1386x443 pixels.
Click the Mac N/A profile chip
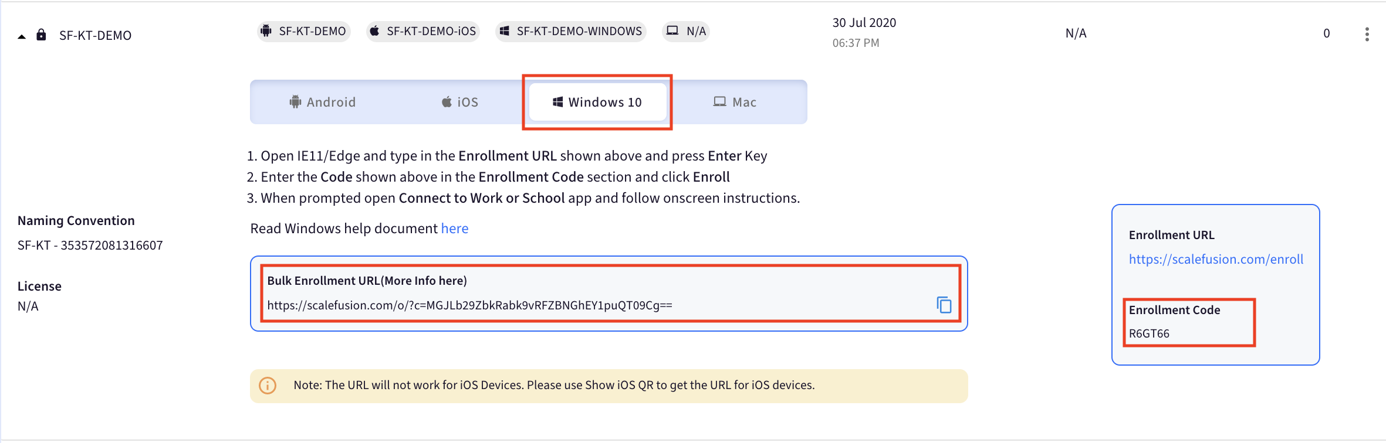686,31
